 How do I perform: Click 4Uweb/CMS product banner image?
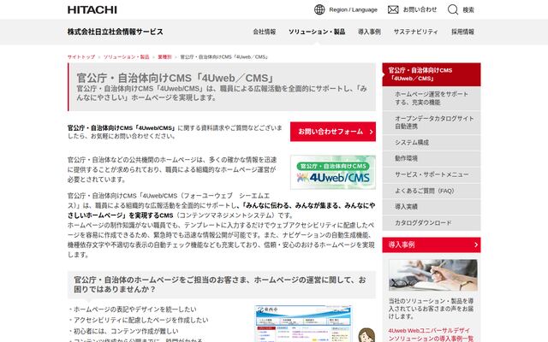point(333,173)
